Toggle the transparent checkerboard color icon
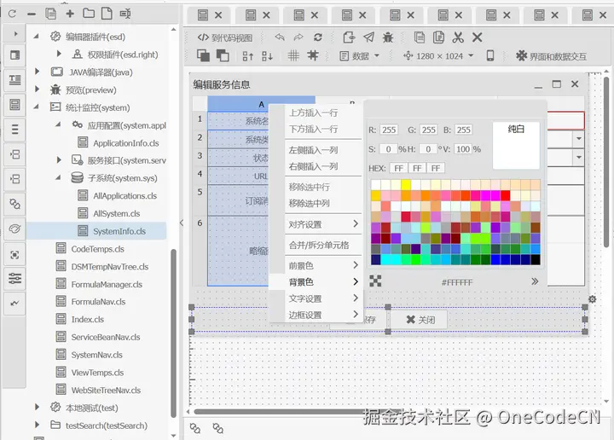 (375, 281)
